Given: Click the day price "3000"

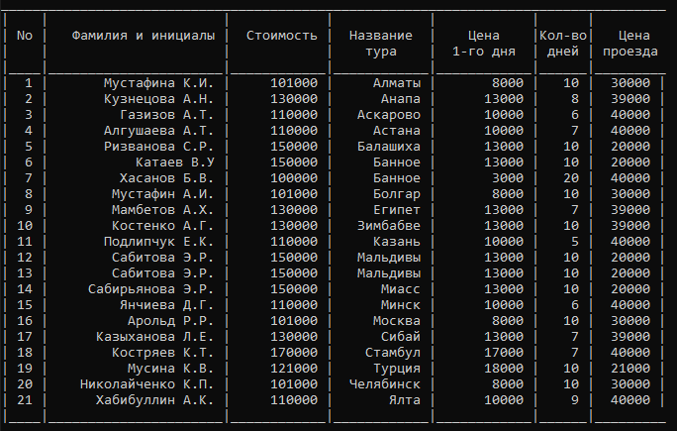Looking at the screenshot, I should pos(508,178).
